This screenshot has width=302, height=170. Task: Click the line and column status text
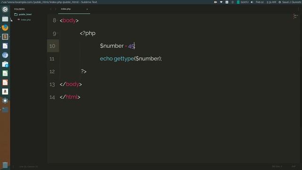(x=28, y=167)
